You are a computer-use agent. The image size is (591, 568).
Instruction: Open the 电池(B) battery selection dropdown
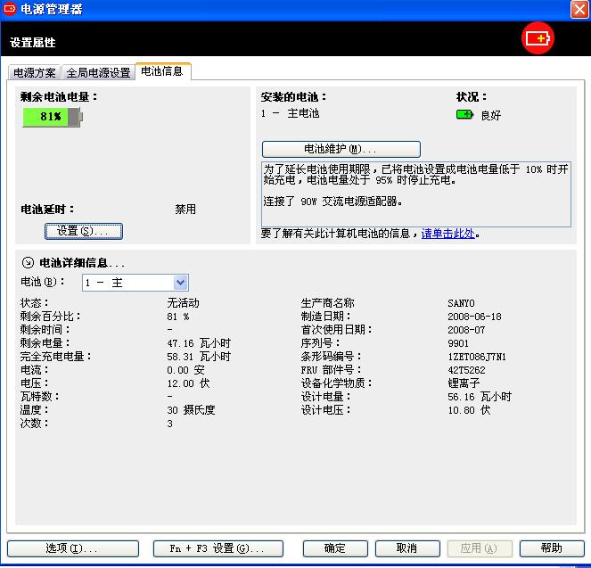[x=181, y=283]
